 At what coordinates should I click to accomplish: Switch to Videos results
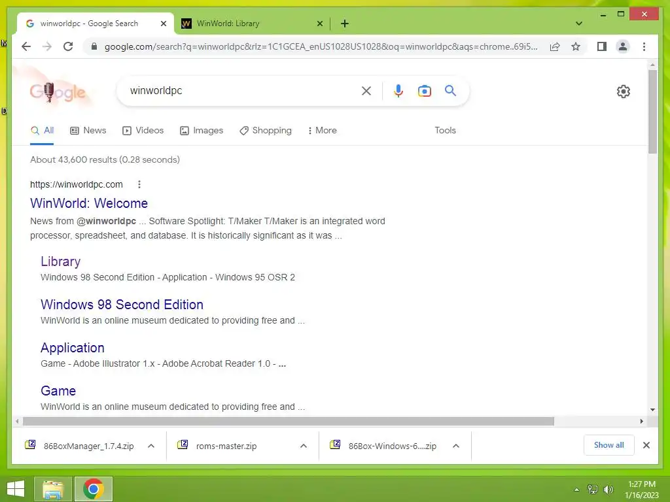pos(143,131)
